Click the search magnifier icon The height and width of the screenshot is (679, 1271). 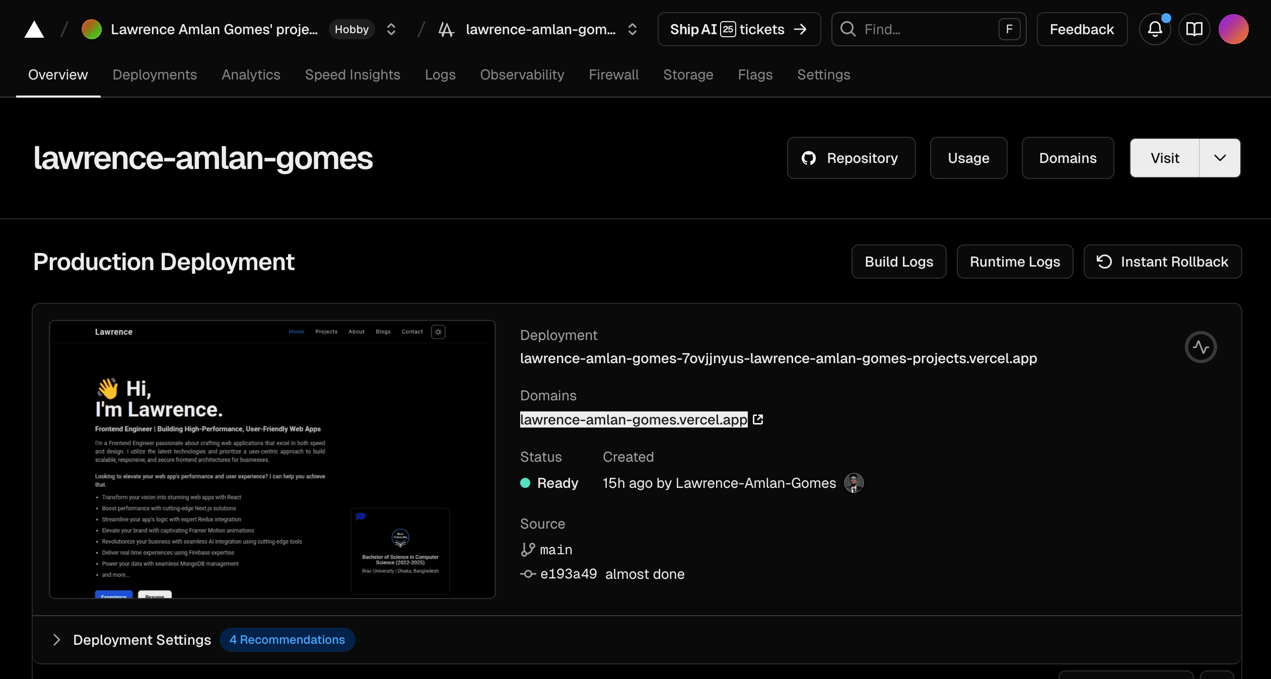point(848,29)
